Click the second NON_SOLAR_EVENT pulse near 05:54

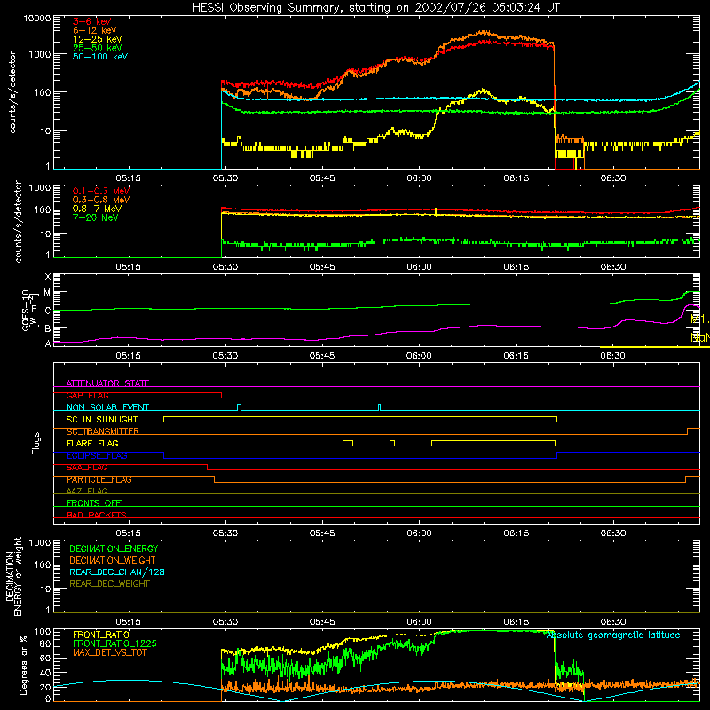[380, 407]
